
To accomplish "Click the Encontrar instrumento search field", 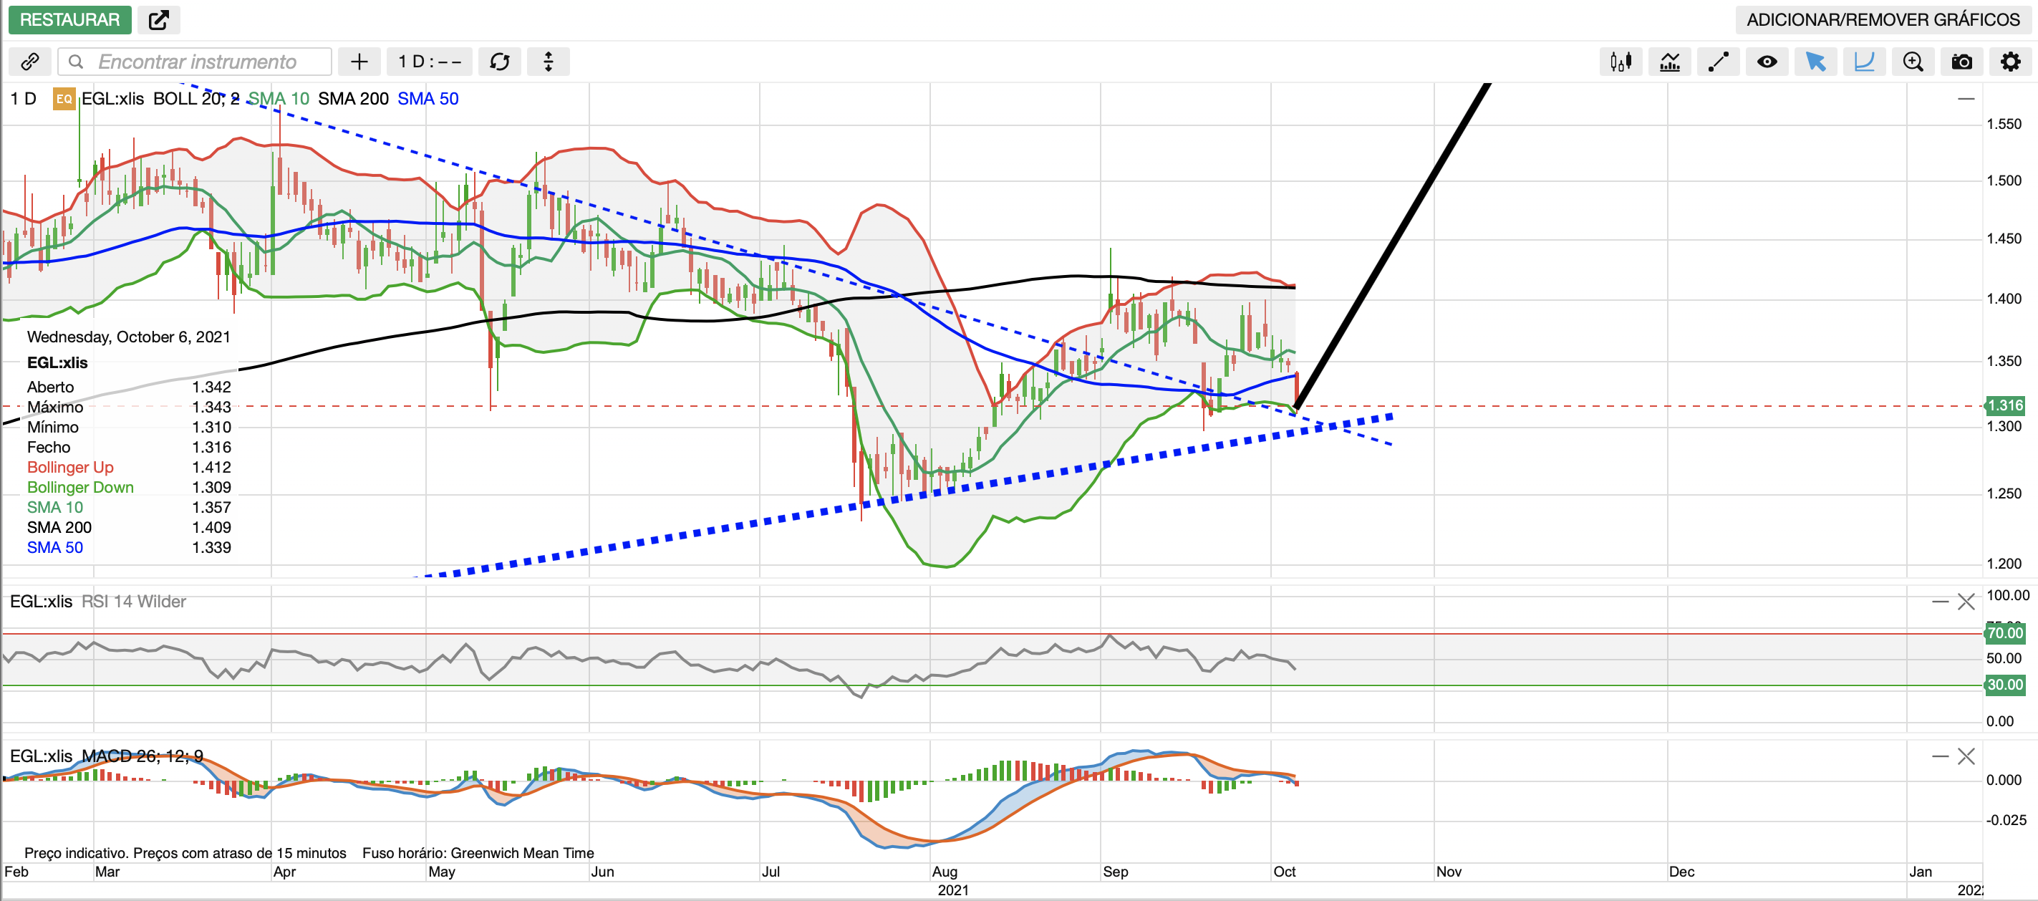I will 196,62.
